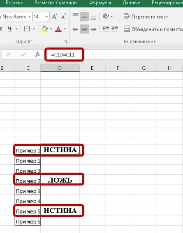Click the insert function fx icon

[x=37, y=55]
